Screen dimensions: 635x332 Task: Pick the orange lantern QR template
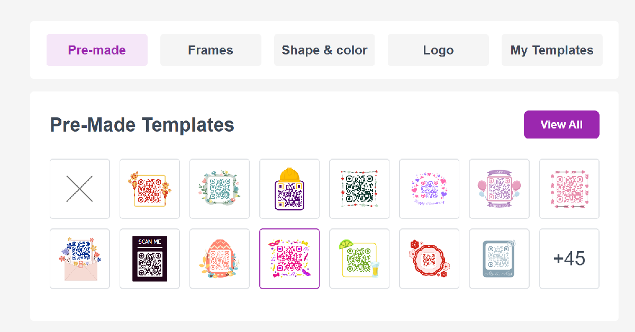[150, 189]
